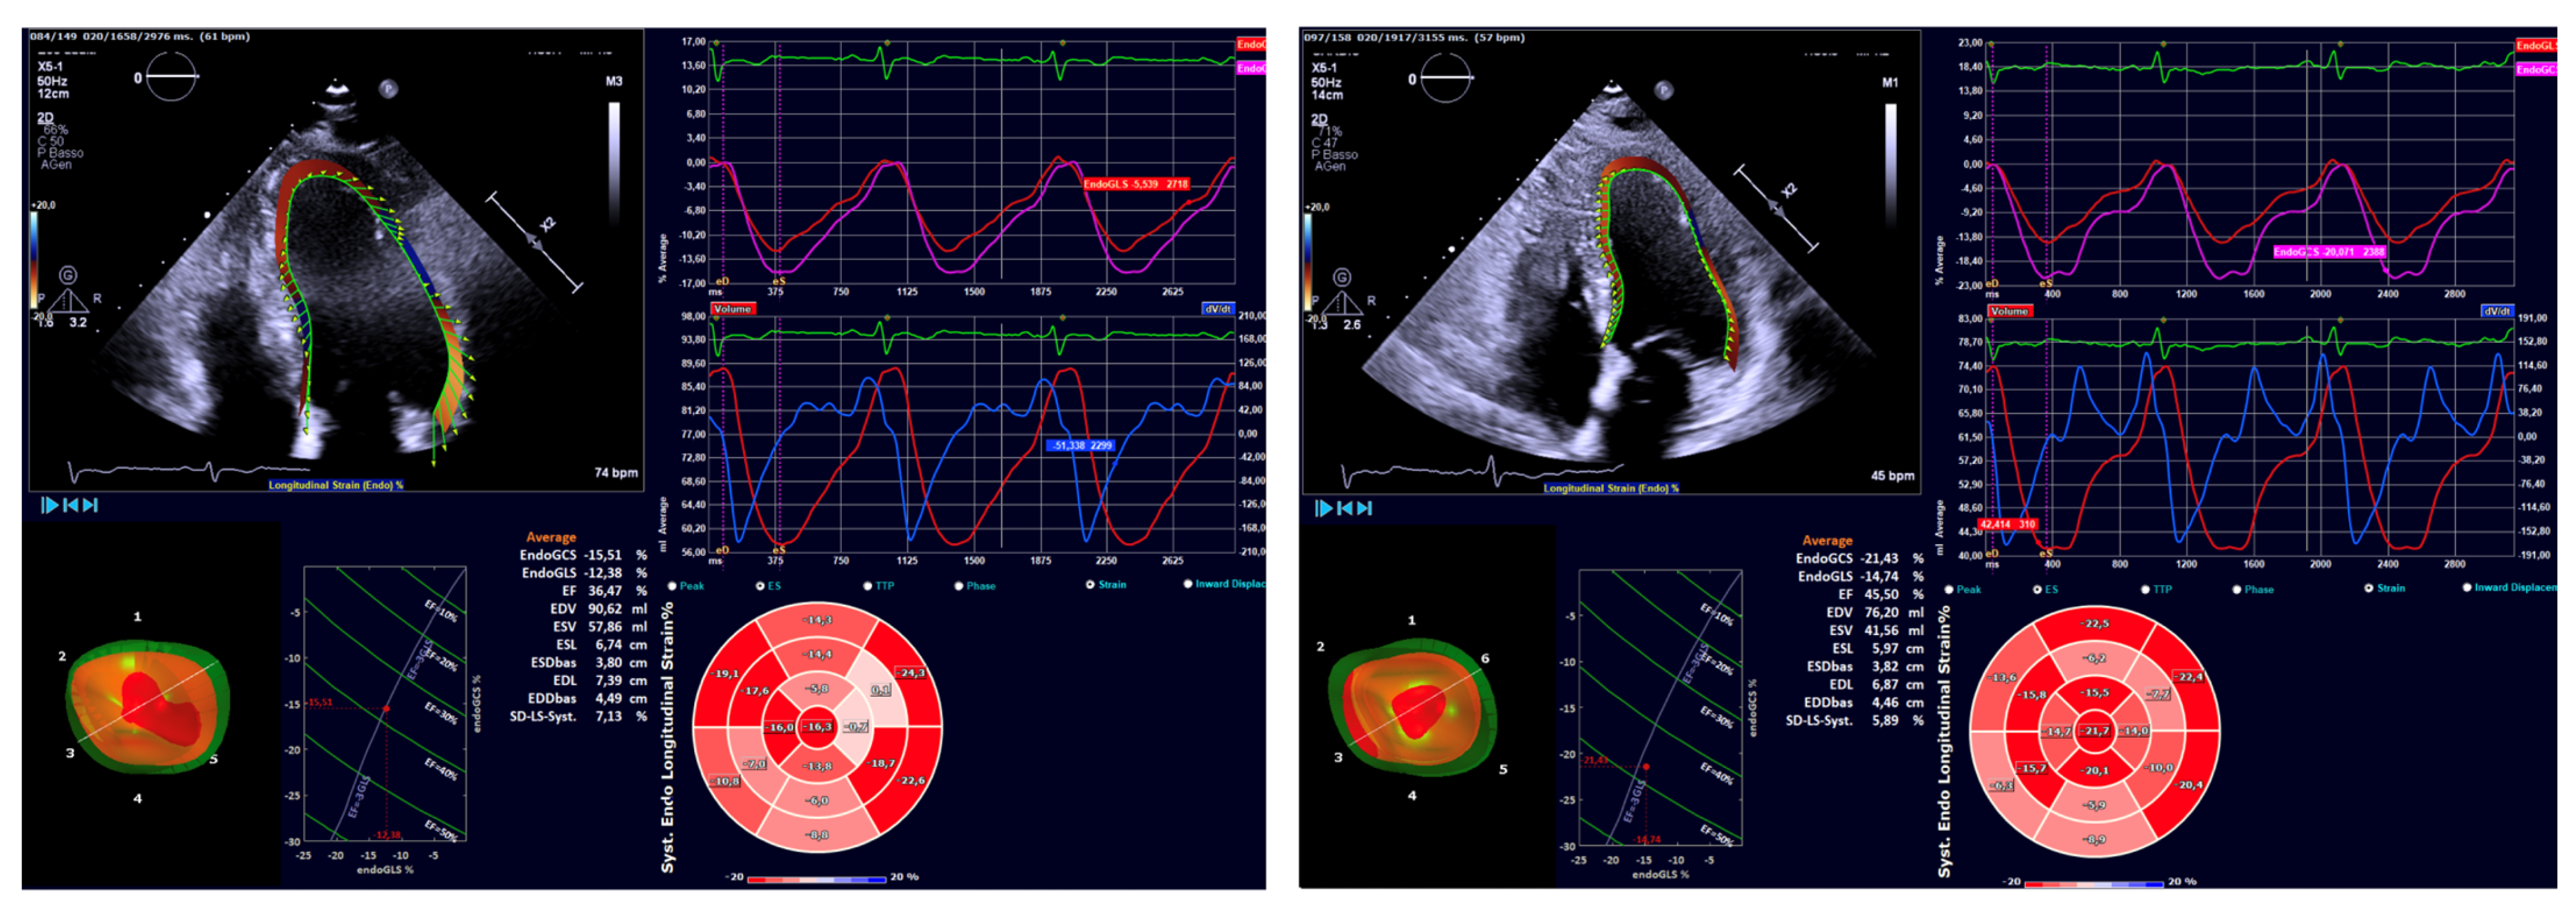The height and width of the screenshot is (910, 2576).
Task: Click the 3D left ventricle model in left panel
Action: pyautogui.click(x=148, y=707)
